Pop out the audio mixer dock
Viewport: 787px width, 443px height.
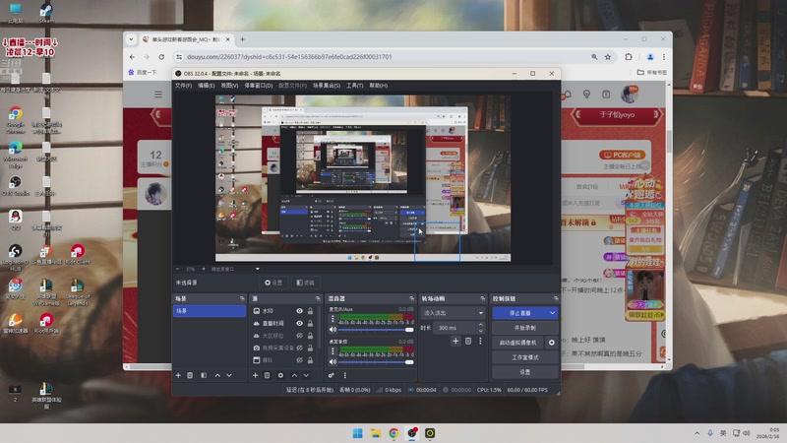tap(411, 298)
